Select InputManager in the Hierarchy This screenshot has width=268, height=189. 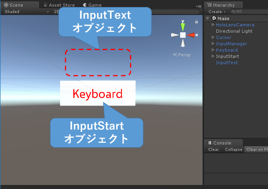[231, 44]
